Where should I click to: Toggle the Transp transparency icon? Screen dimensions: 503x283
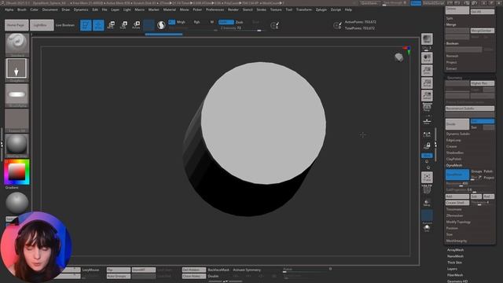(427, 203)
